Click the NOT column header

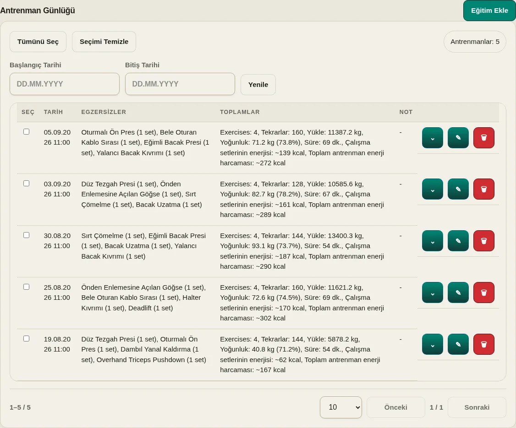click(406, 112)
